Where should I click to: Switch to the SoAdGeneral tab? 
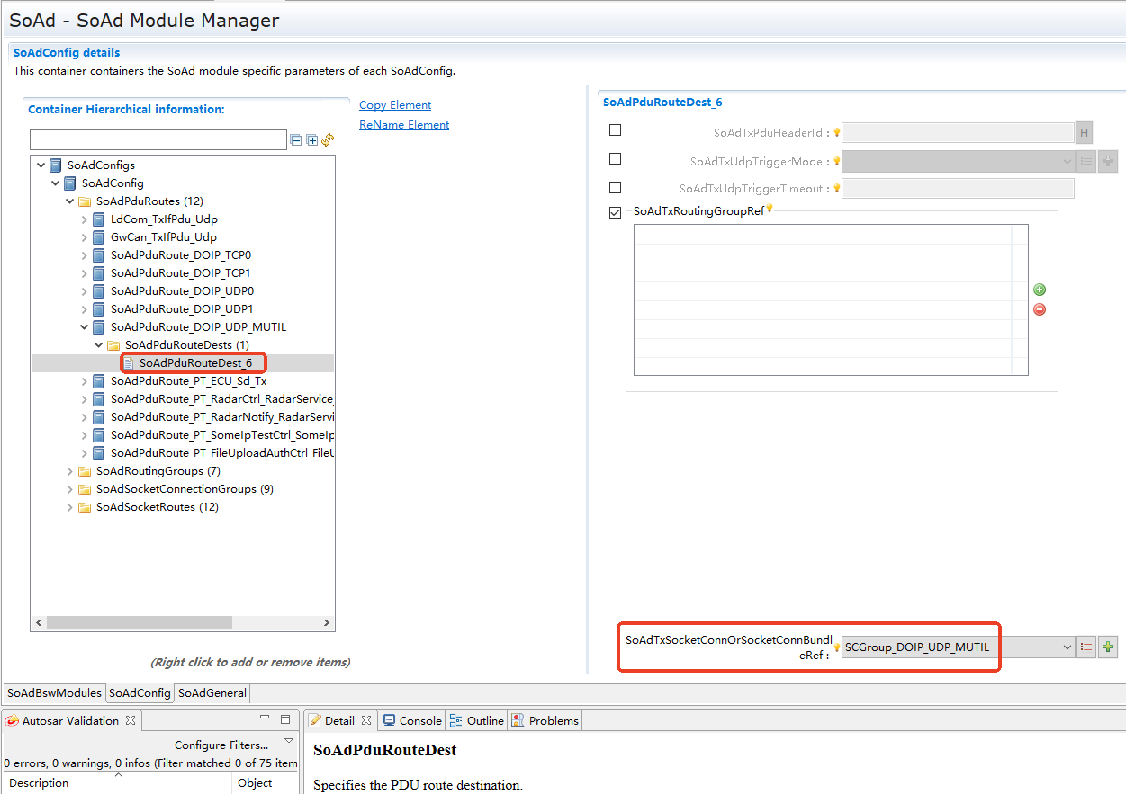coord(212,693)
